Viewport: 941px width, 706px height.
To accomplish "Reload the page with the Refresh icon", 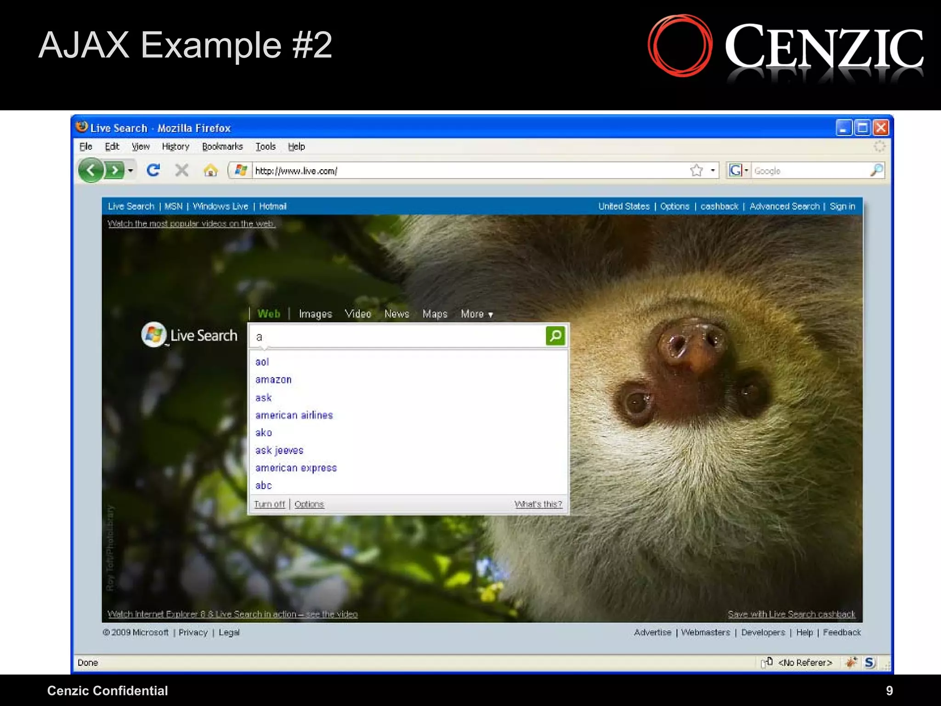I will [153, 171].
